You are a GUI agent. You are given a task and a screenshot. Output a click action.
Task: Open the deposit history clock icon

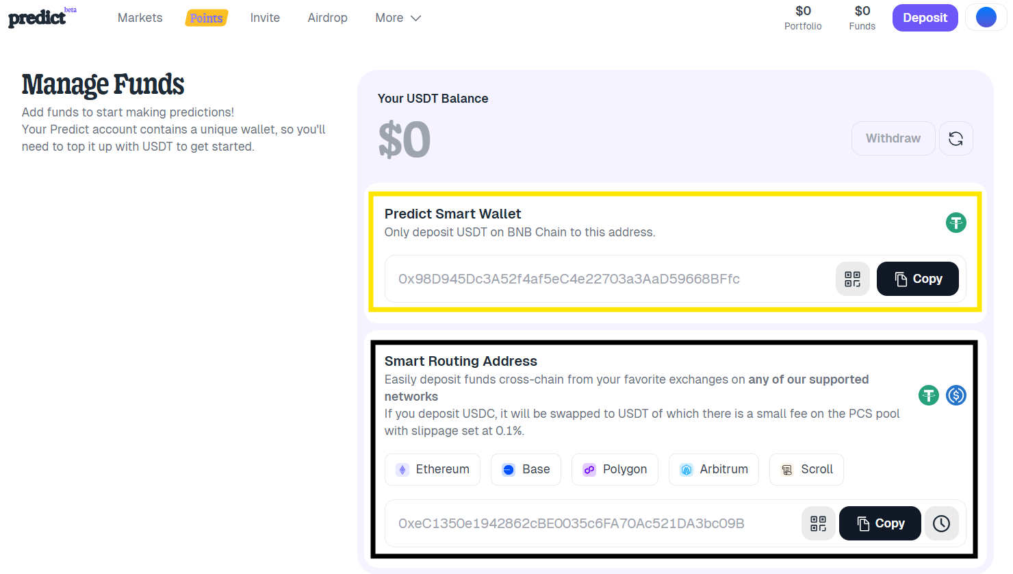tap(941, 523)
